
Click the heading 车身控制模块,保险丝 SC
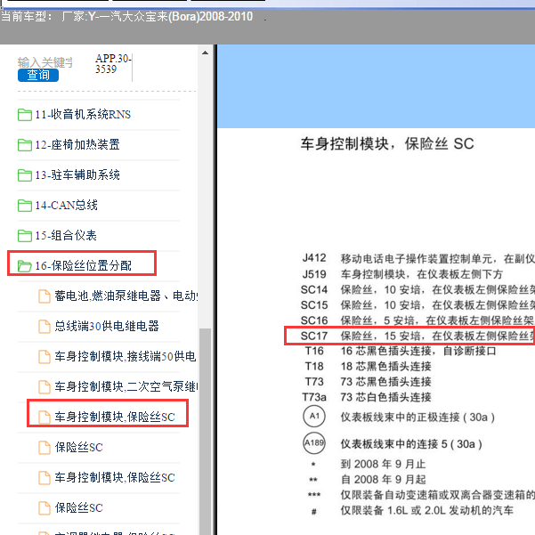coord(387,143)
